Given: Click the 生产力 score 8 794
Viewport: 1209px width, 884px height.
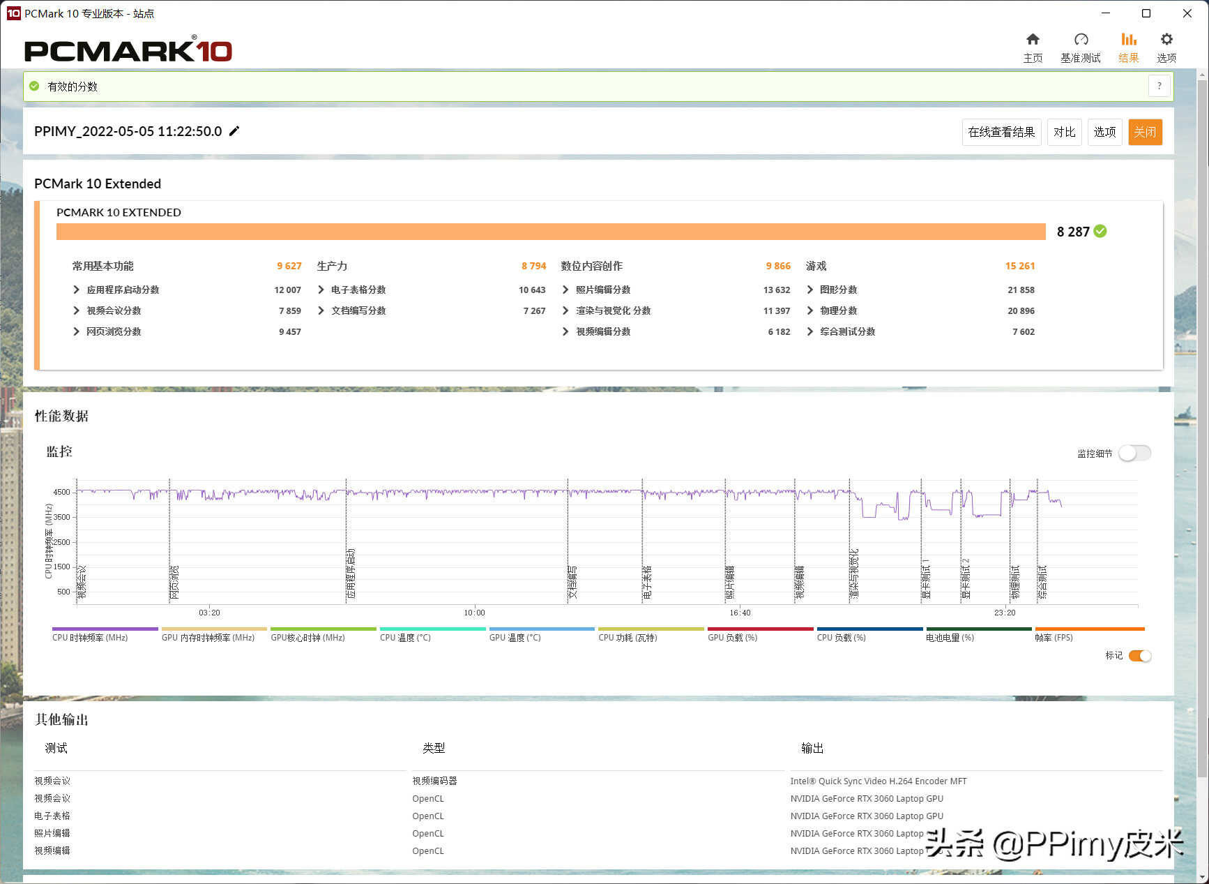Looking at the screenshot, I should point(533,266).
